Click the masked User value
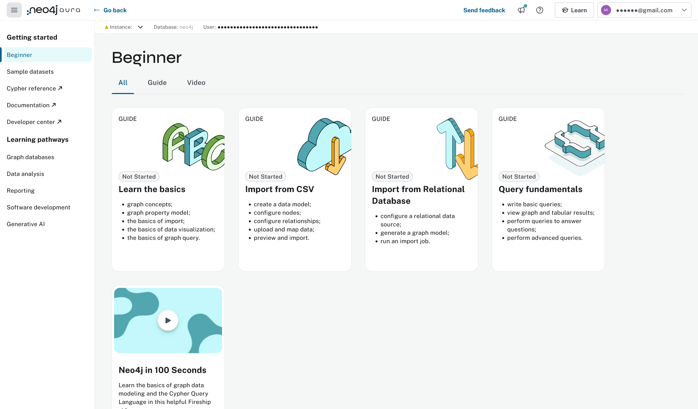Image resolution: width=698 pixels, height=409 pixels. pos(268,27)
